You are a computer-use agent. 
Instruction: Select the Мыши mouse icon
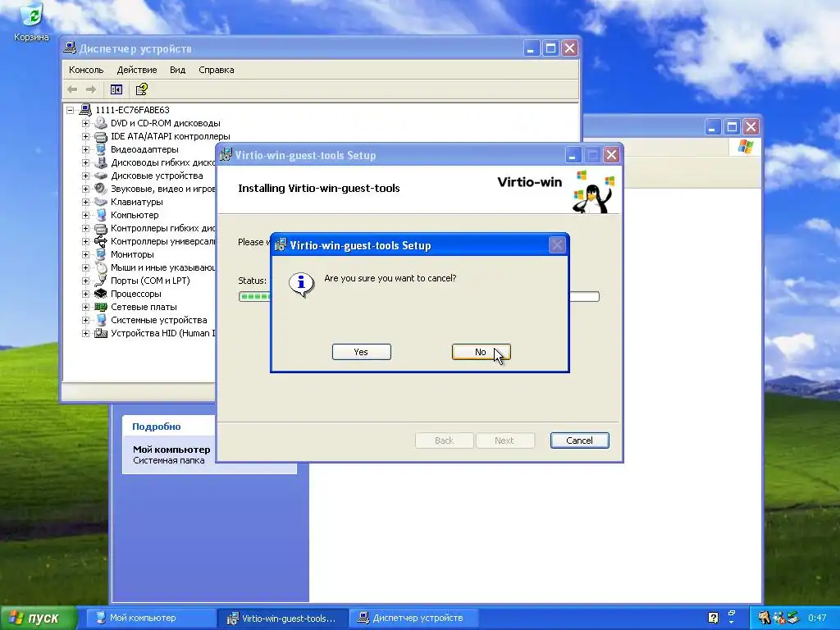pos(101,267)
